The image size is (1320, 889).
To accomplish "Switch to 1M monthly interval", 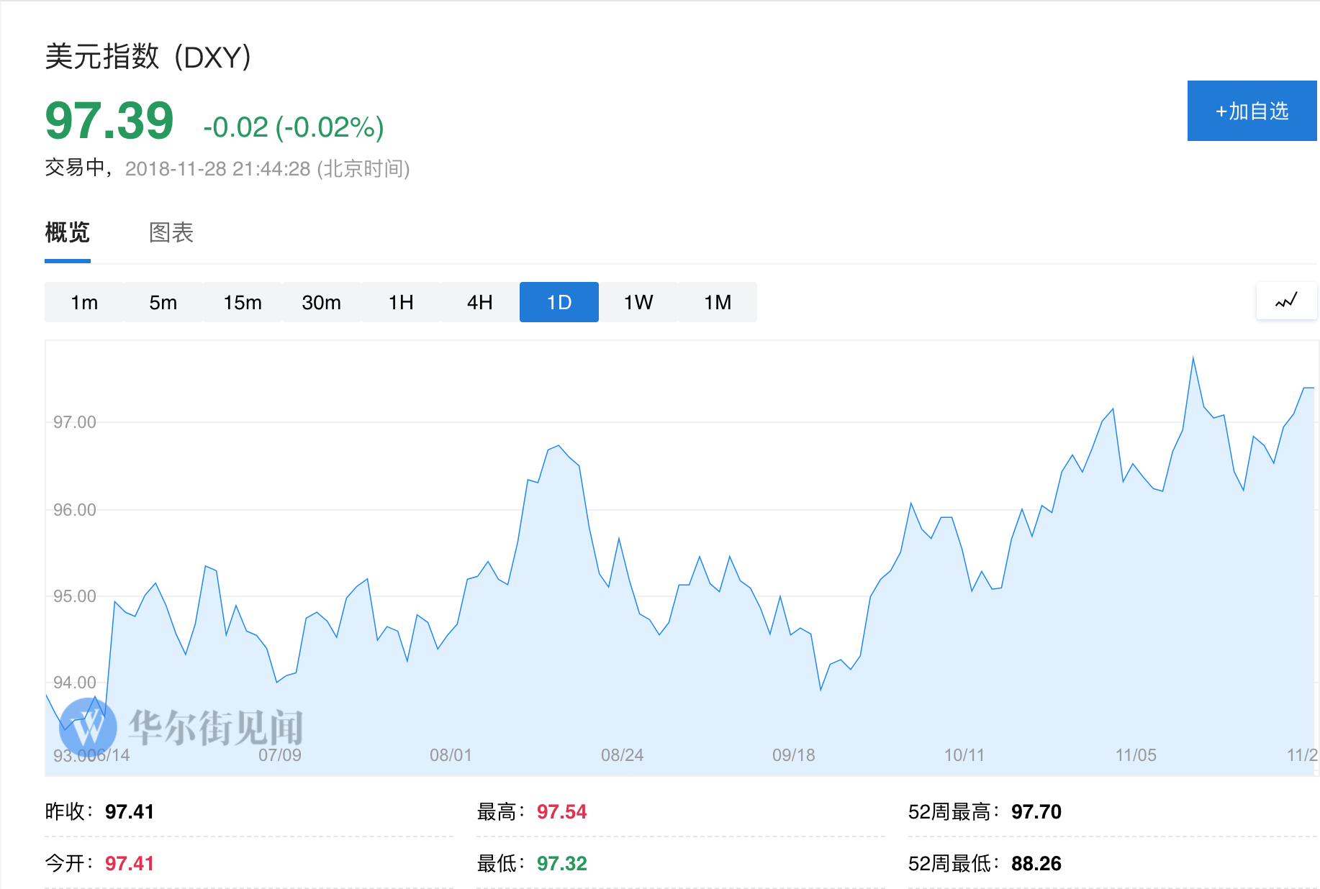I will [718, 302].
